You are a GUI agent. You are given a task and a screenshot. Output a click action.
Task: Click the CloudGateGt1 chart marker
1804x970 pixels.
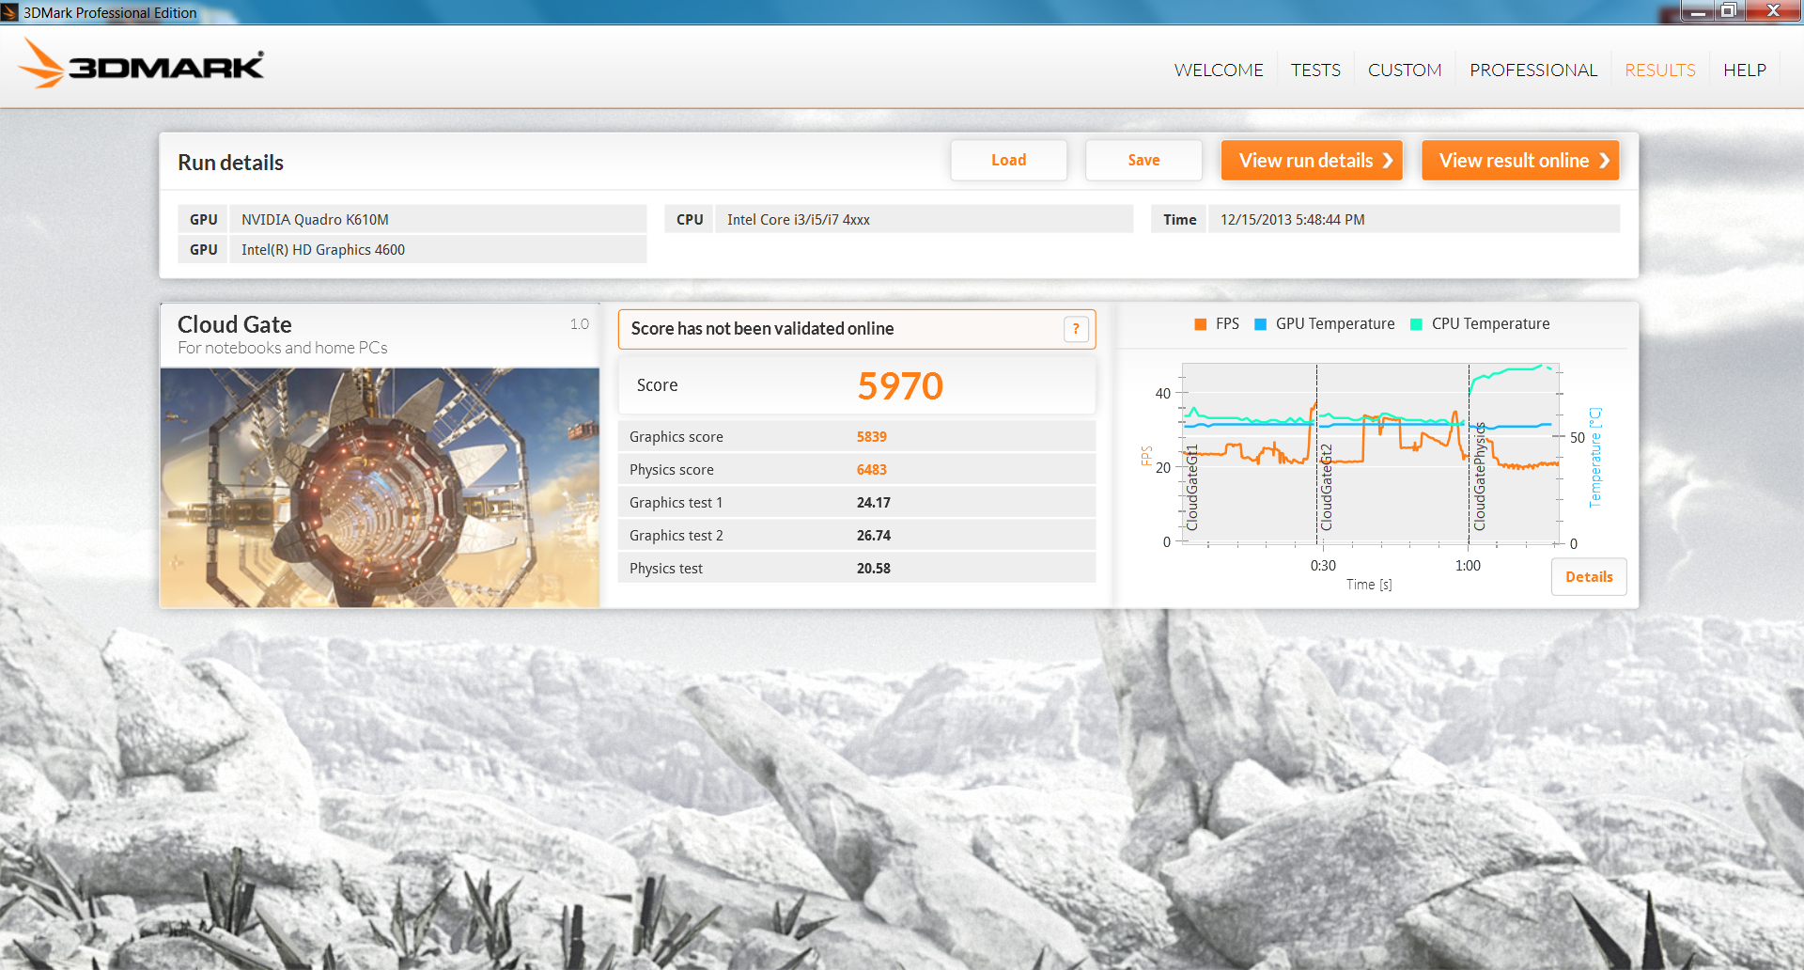(x=1192, y=487)
